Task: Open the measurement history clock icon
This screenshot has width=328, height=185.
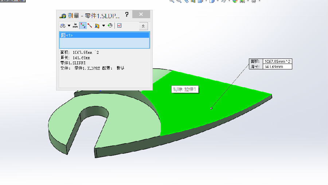Action: [110, 26]
